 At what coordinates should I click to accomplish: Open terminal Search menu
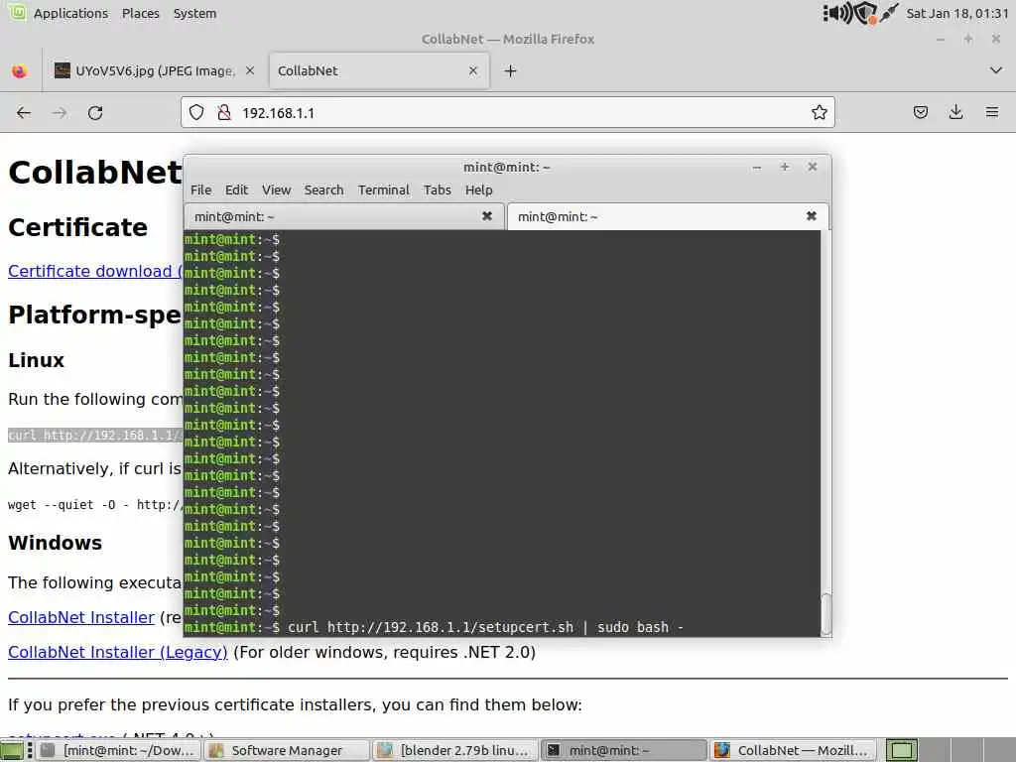tap(324, 190)
